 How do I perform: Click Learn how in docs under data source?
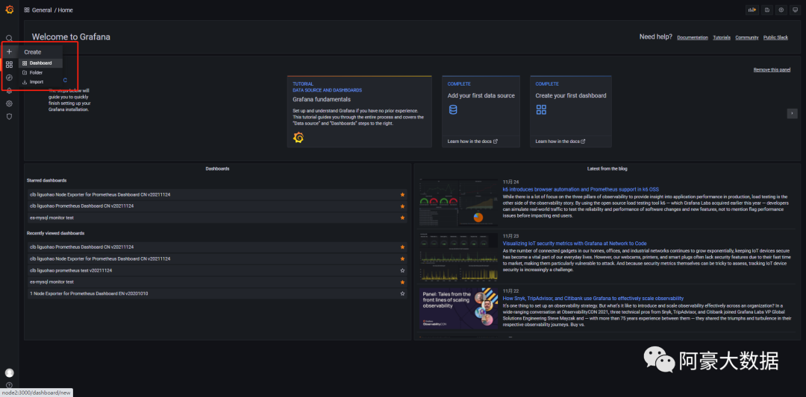(x=472, y=141)
